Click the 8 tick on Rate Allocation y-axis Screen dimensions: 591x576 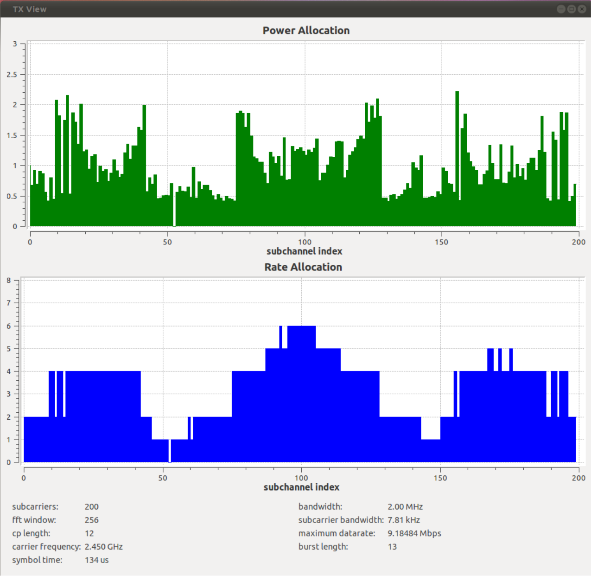8,280
